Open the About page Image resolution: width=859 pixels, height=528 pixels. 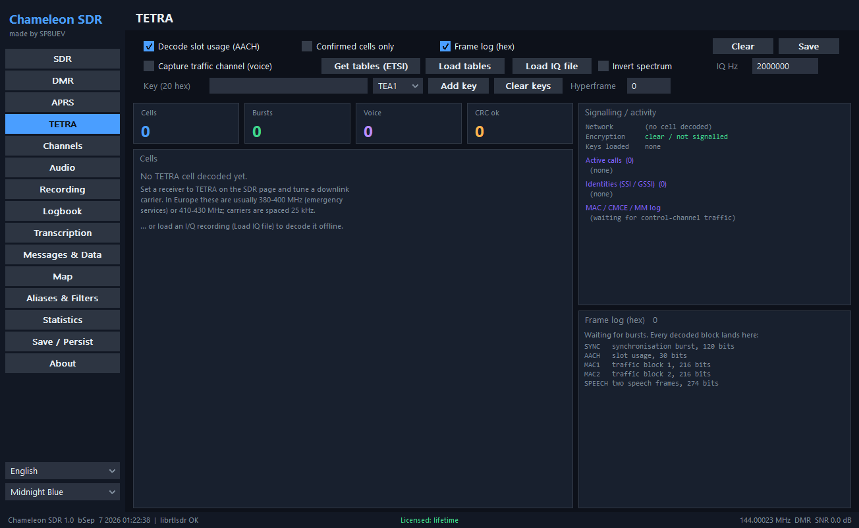[63, 363]
